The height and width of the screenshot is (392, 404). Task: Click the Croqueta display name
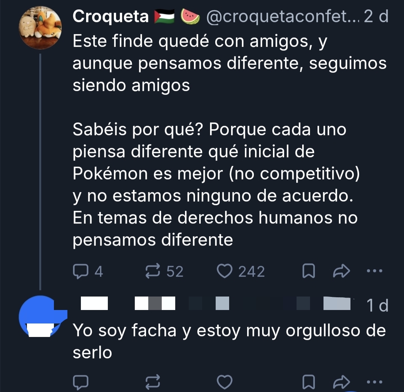click(111, 17)
